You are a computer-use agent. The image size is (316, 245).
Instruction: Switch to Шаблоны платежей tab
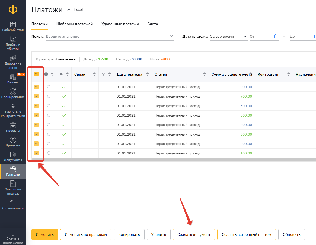75,24
